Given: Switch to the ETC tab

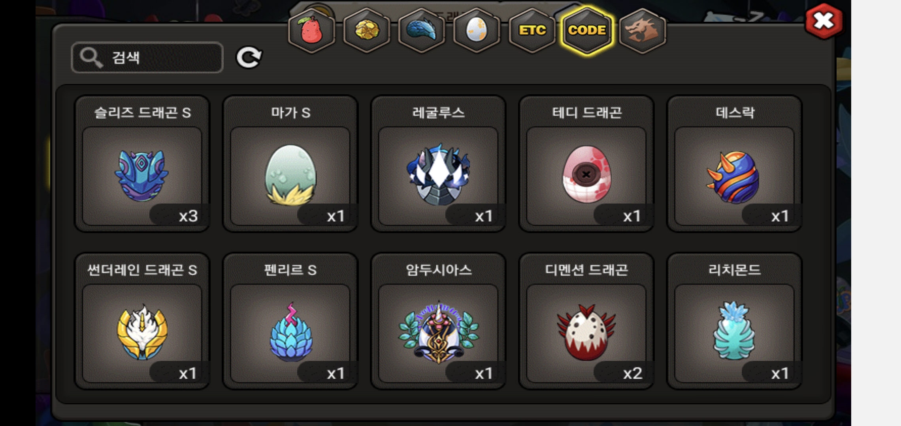Looking at the screenshot, I should [532, 31].
